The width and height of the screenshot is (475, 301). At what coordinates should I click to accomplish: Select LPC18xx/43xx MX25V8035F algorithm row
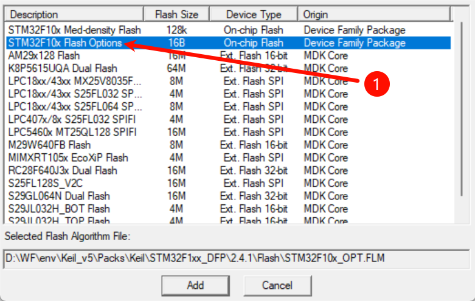tap(229, 81)
